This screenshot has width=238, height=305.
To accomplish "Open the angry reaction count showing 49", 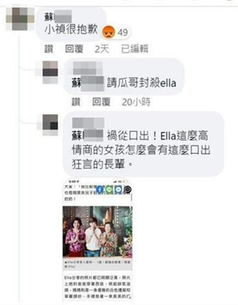I will pos(116,32).
